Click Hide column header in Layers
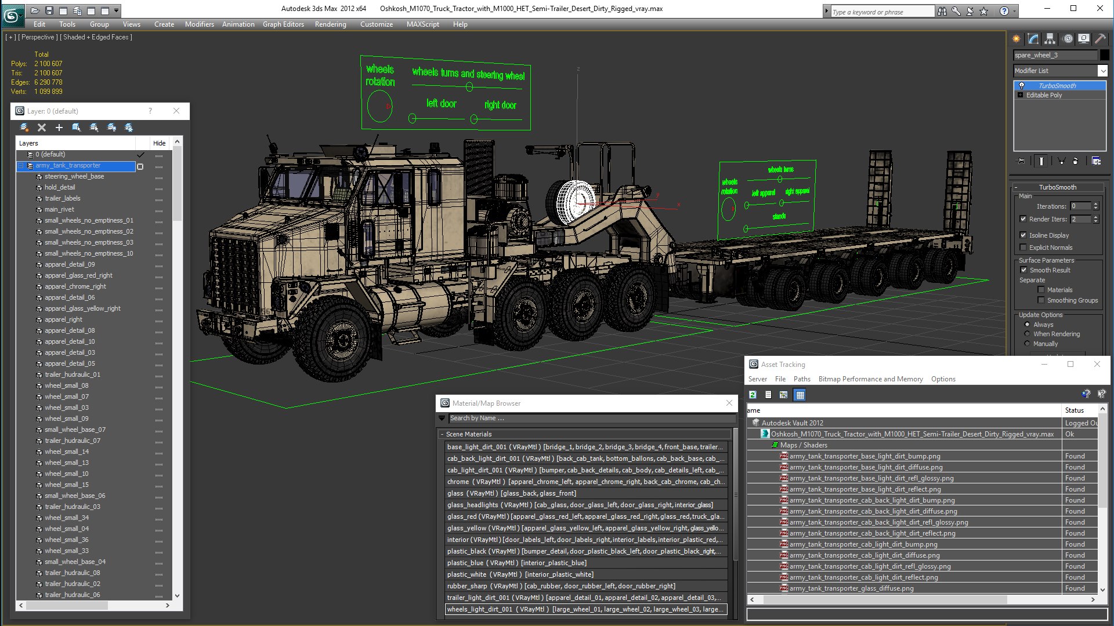The width and height of the screenshot is (1114, 626). click(x=159, y=143)
